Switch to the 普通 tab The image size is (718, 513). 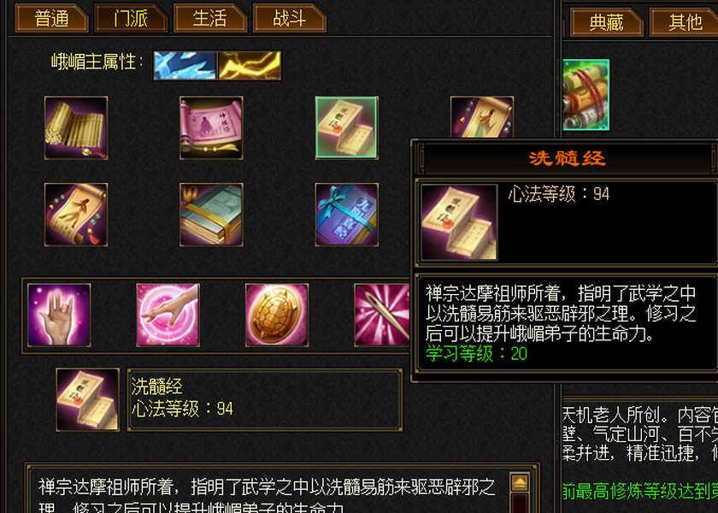click(51, 18)
